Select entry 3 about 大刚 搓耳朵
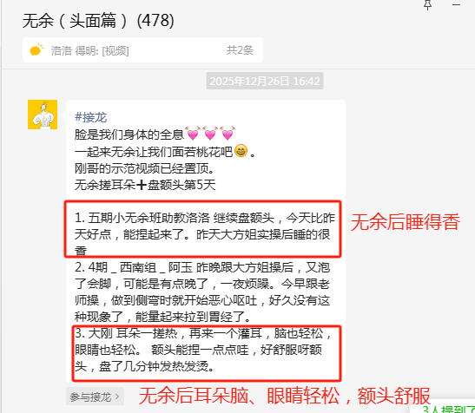This screenshot has width=475, height=413. pyautogui.click(x=203, y=350)
